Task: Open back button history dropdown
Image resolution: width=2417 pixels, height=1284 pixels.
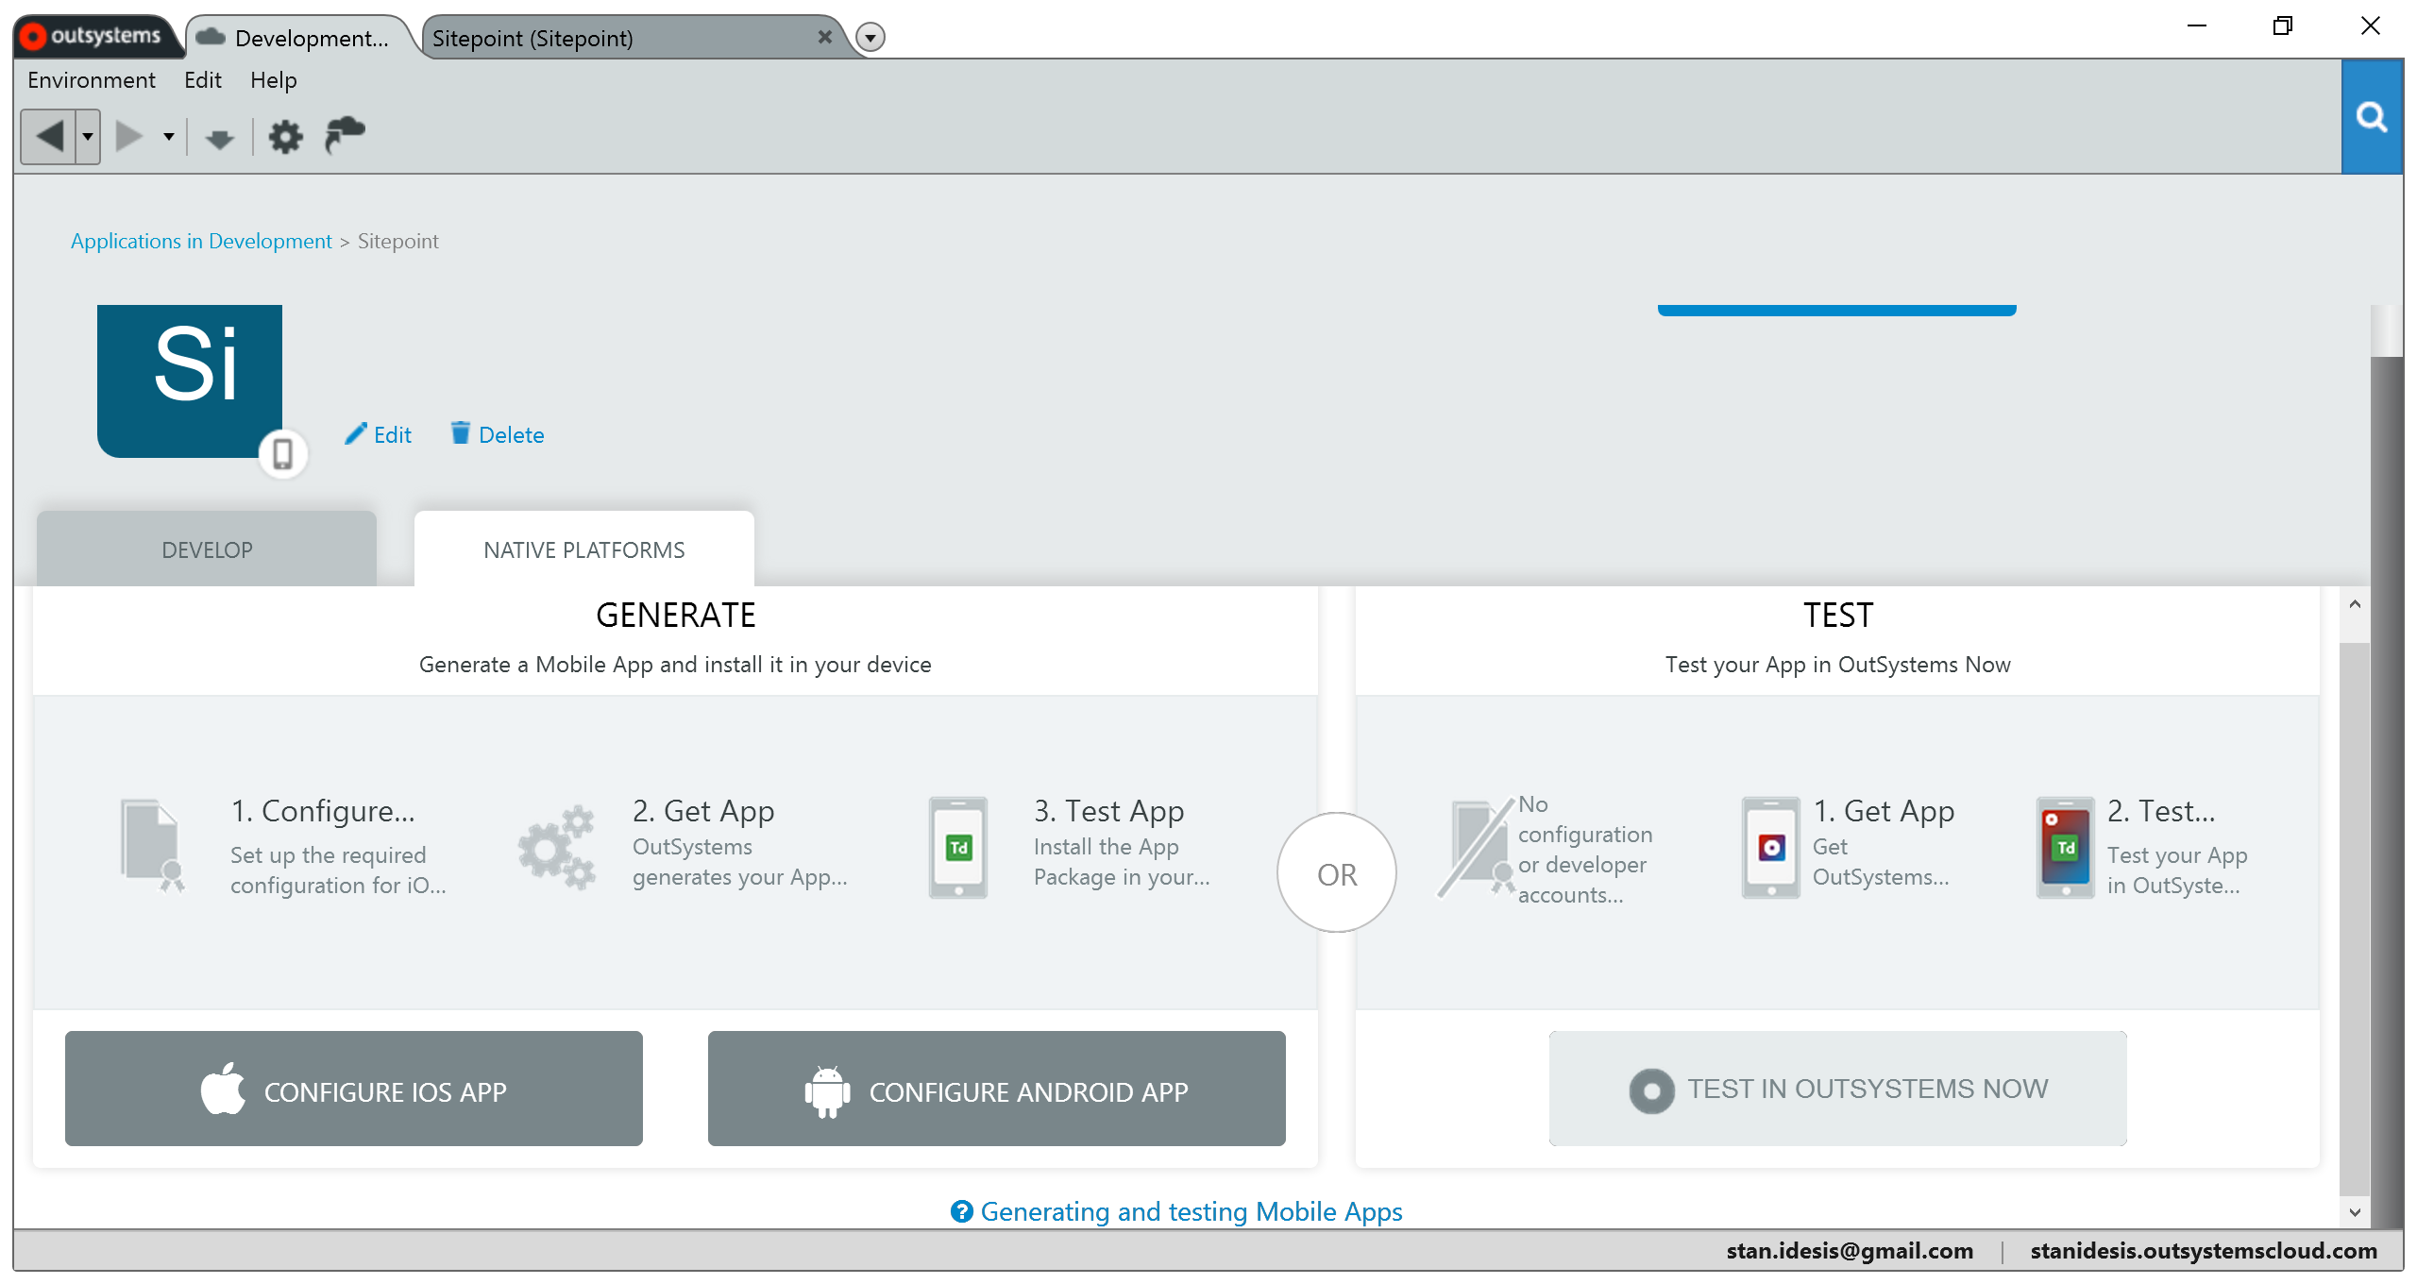Action: point(88,137)
